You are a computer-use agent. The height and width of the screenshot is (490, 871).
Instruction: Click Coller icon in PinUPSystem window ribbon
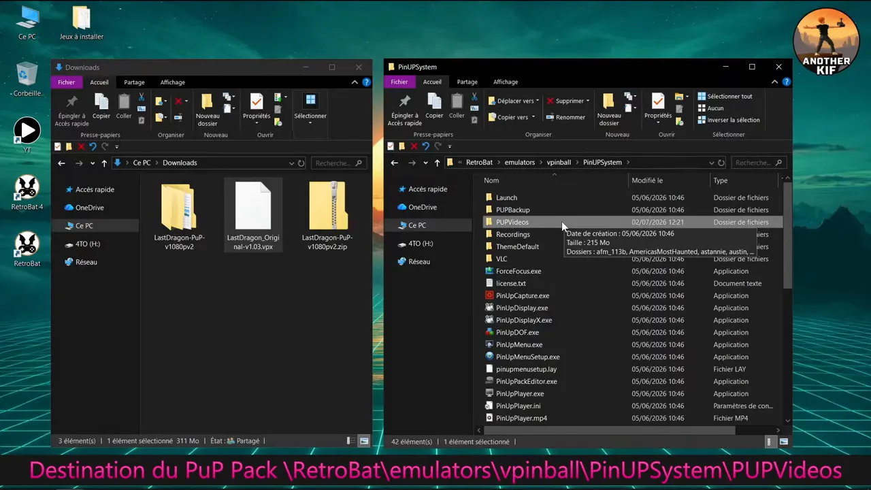tap(457, 107)
